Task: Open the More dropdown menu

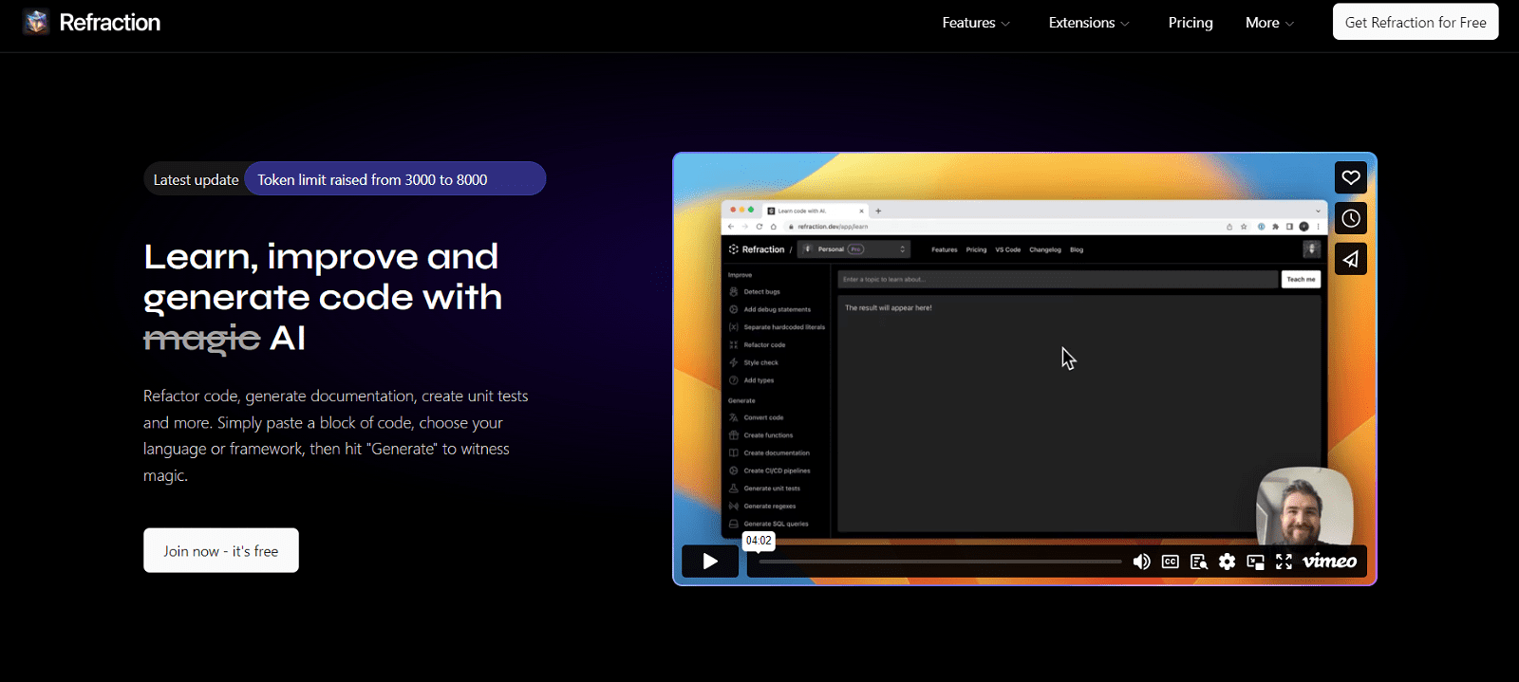Action: (1269, 23)
